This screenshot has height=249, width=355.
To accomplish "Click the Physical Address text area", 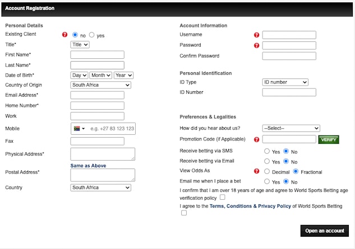I will 103,154.
